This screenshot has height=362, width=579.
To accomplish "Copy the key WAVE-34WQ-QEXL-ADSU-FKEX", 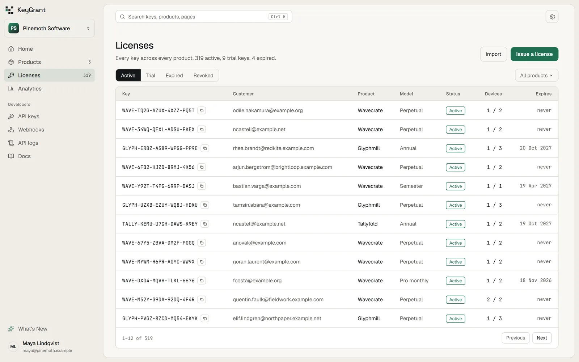I will click(202, 129).
